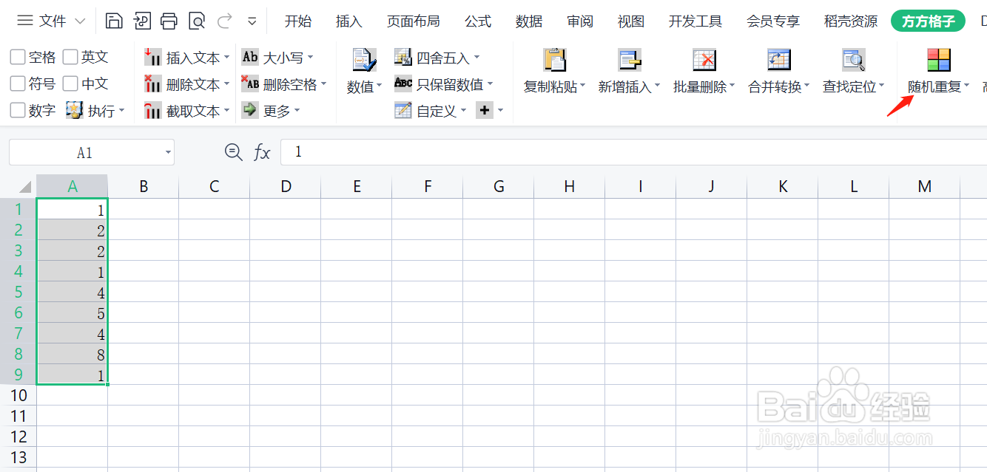Open the 查找定位 dropdown

(882, 86)
